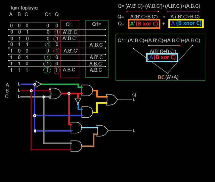Viewport: 215px width, 182px height.
Task: Toggle the L input switch for A
Action: click(19, 84)
